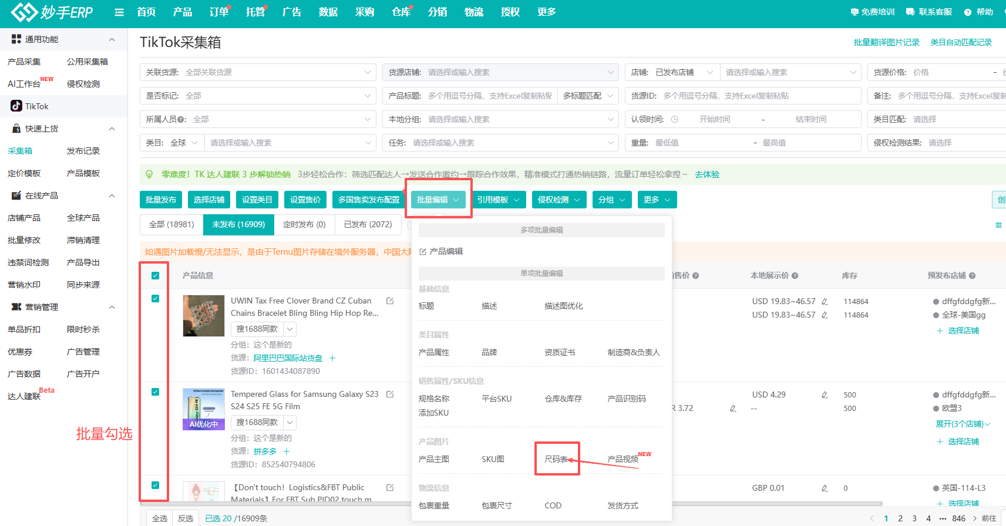Viewport: 1006px width, 526px height.
Task: Uncheck the Tempered Glass product checkbox
Action: tap(155, 392)
